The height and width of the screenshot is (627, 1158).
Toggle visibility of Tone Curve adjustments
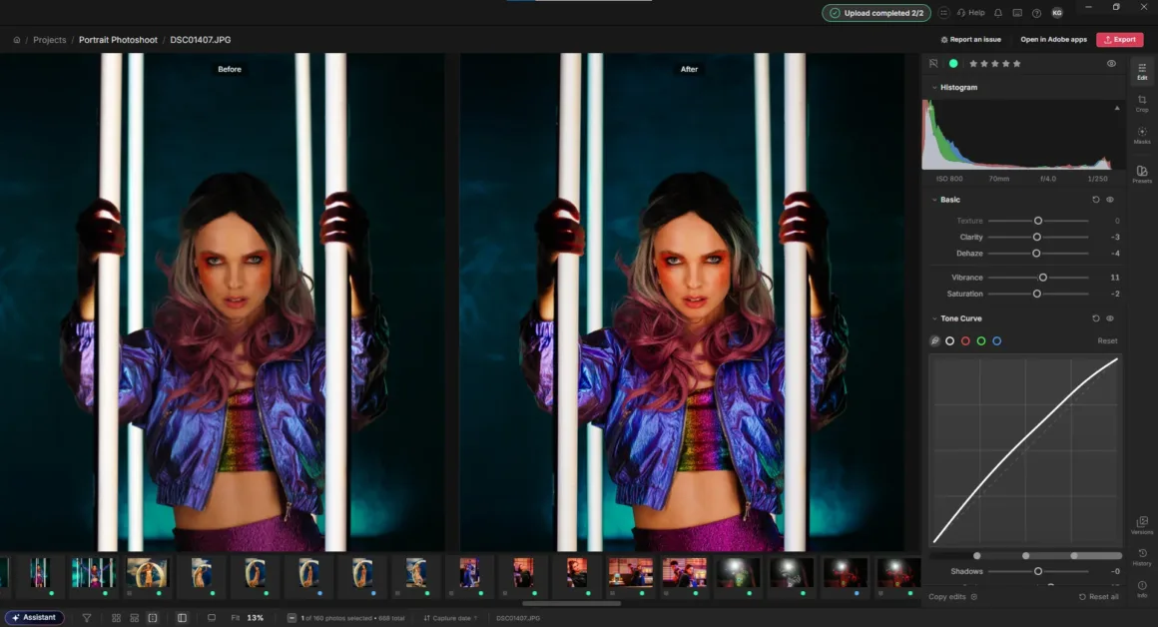coord(1110,318)
